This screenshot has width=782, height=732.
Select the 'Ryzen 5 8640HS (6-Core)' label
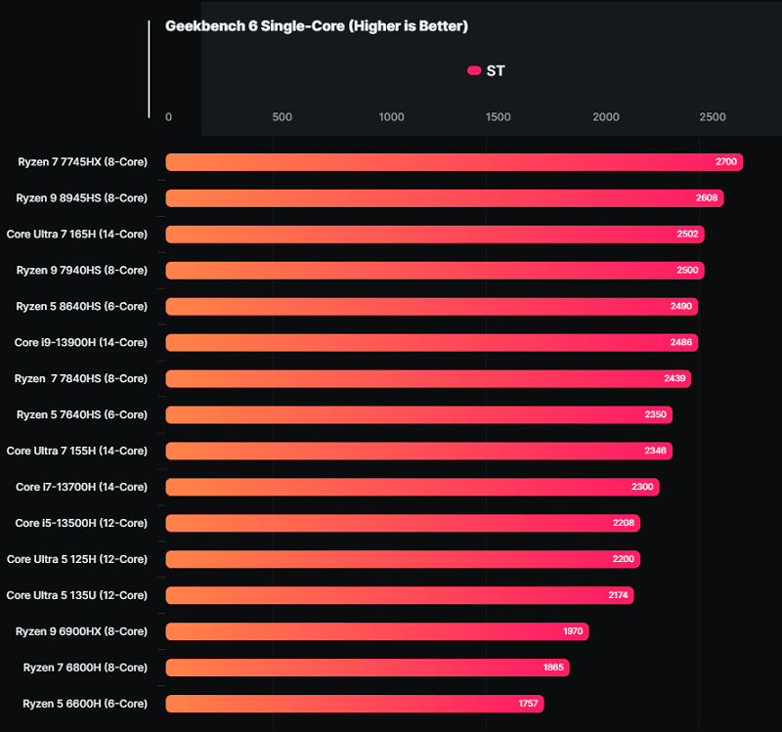coord(82,306)
